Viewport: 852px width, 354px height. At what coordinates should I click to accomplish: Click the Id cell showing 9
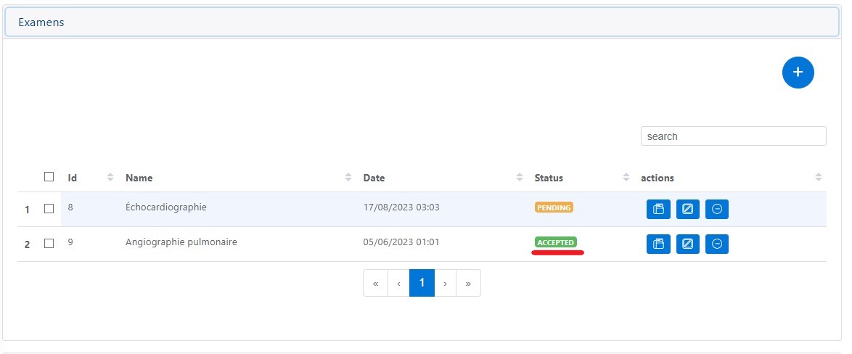point(70,242)
